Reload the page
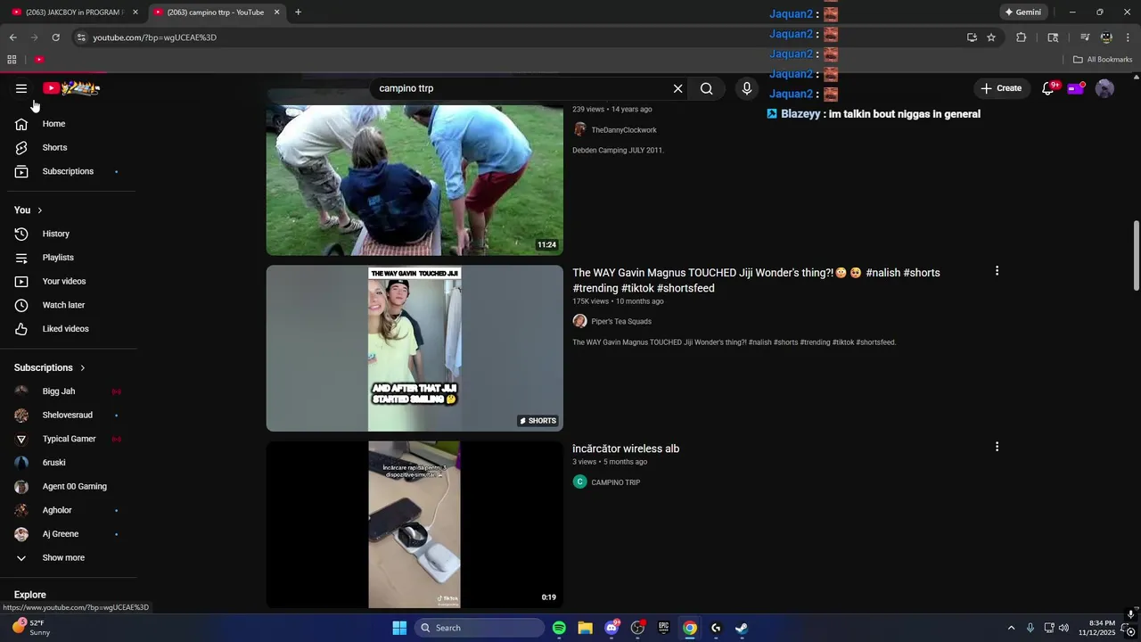 (55, 37)
